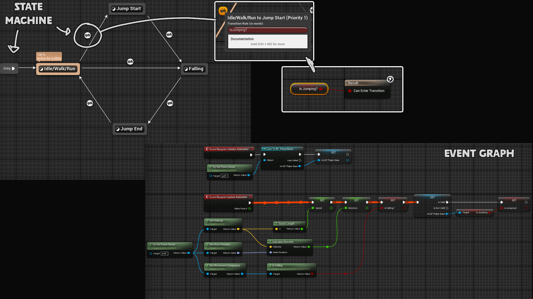Select the SET Is Jumping? node

pyautogui.click(x=514, y=204)
